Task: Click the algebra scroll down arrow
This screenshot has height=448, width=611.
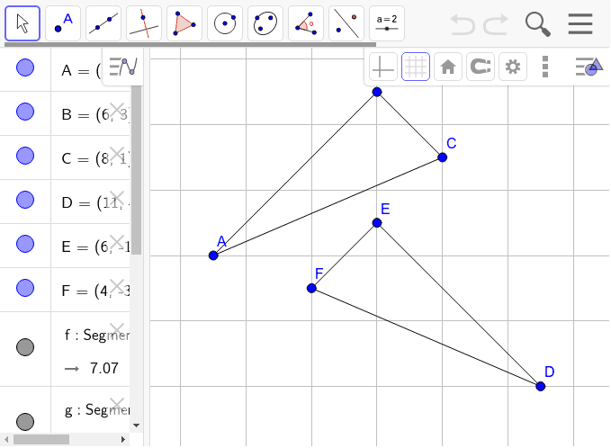Action: tap(137, 426)
